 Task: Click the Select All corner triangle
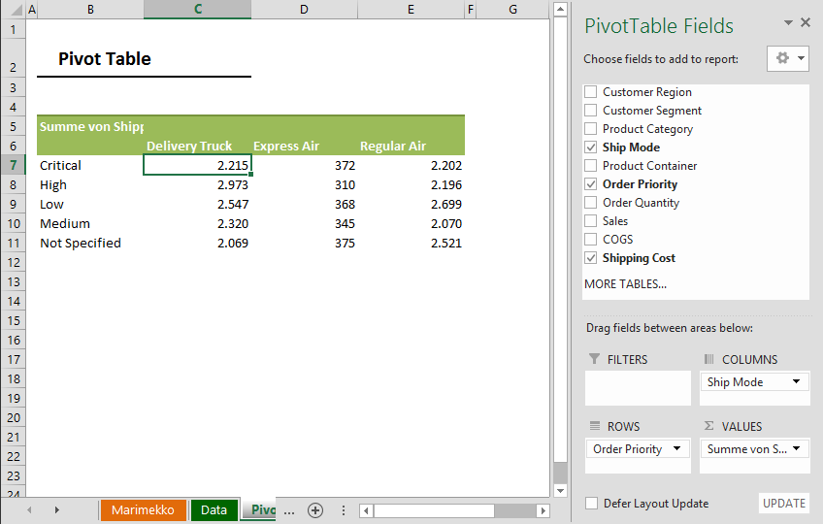click(16, 10)
